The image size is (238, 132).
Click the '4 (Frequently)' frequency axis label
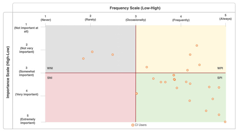[x=181, y=18]
